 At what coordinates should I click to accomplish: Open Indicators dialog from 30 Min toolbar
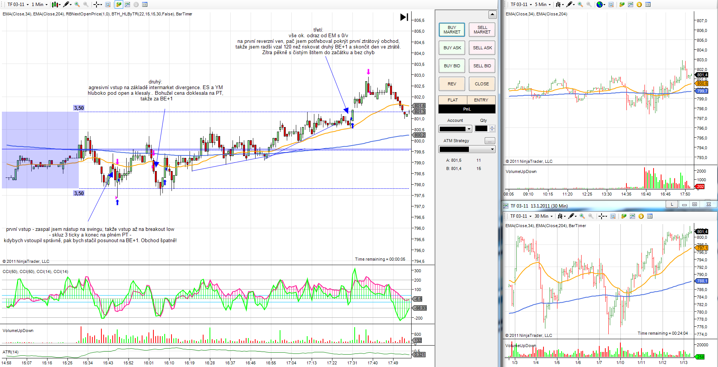632,216
